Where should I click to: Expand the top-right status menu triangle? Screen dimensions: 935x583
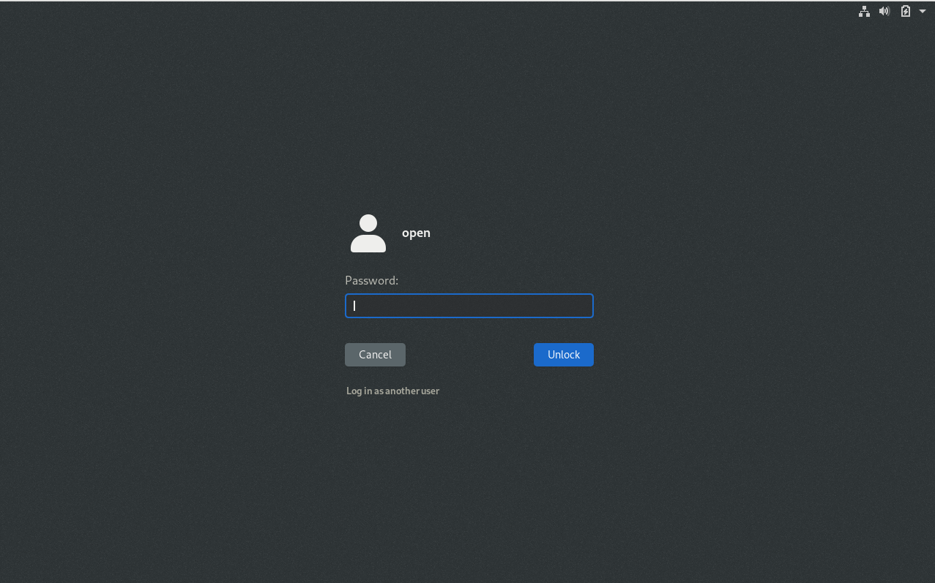point(923,11)
